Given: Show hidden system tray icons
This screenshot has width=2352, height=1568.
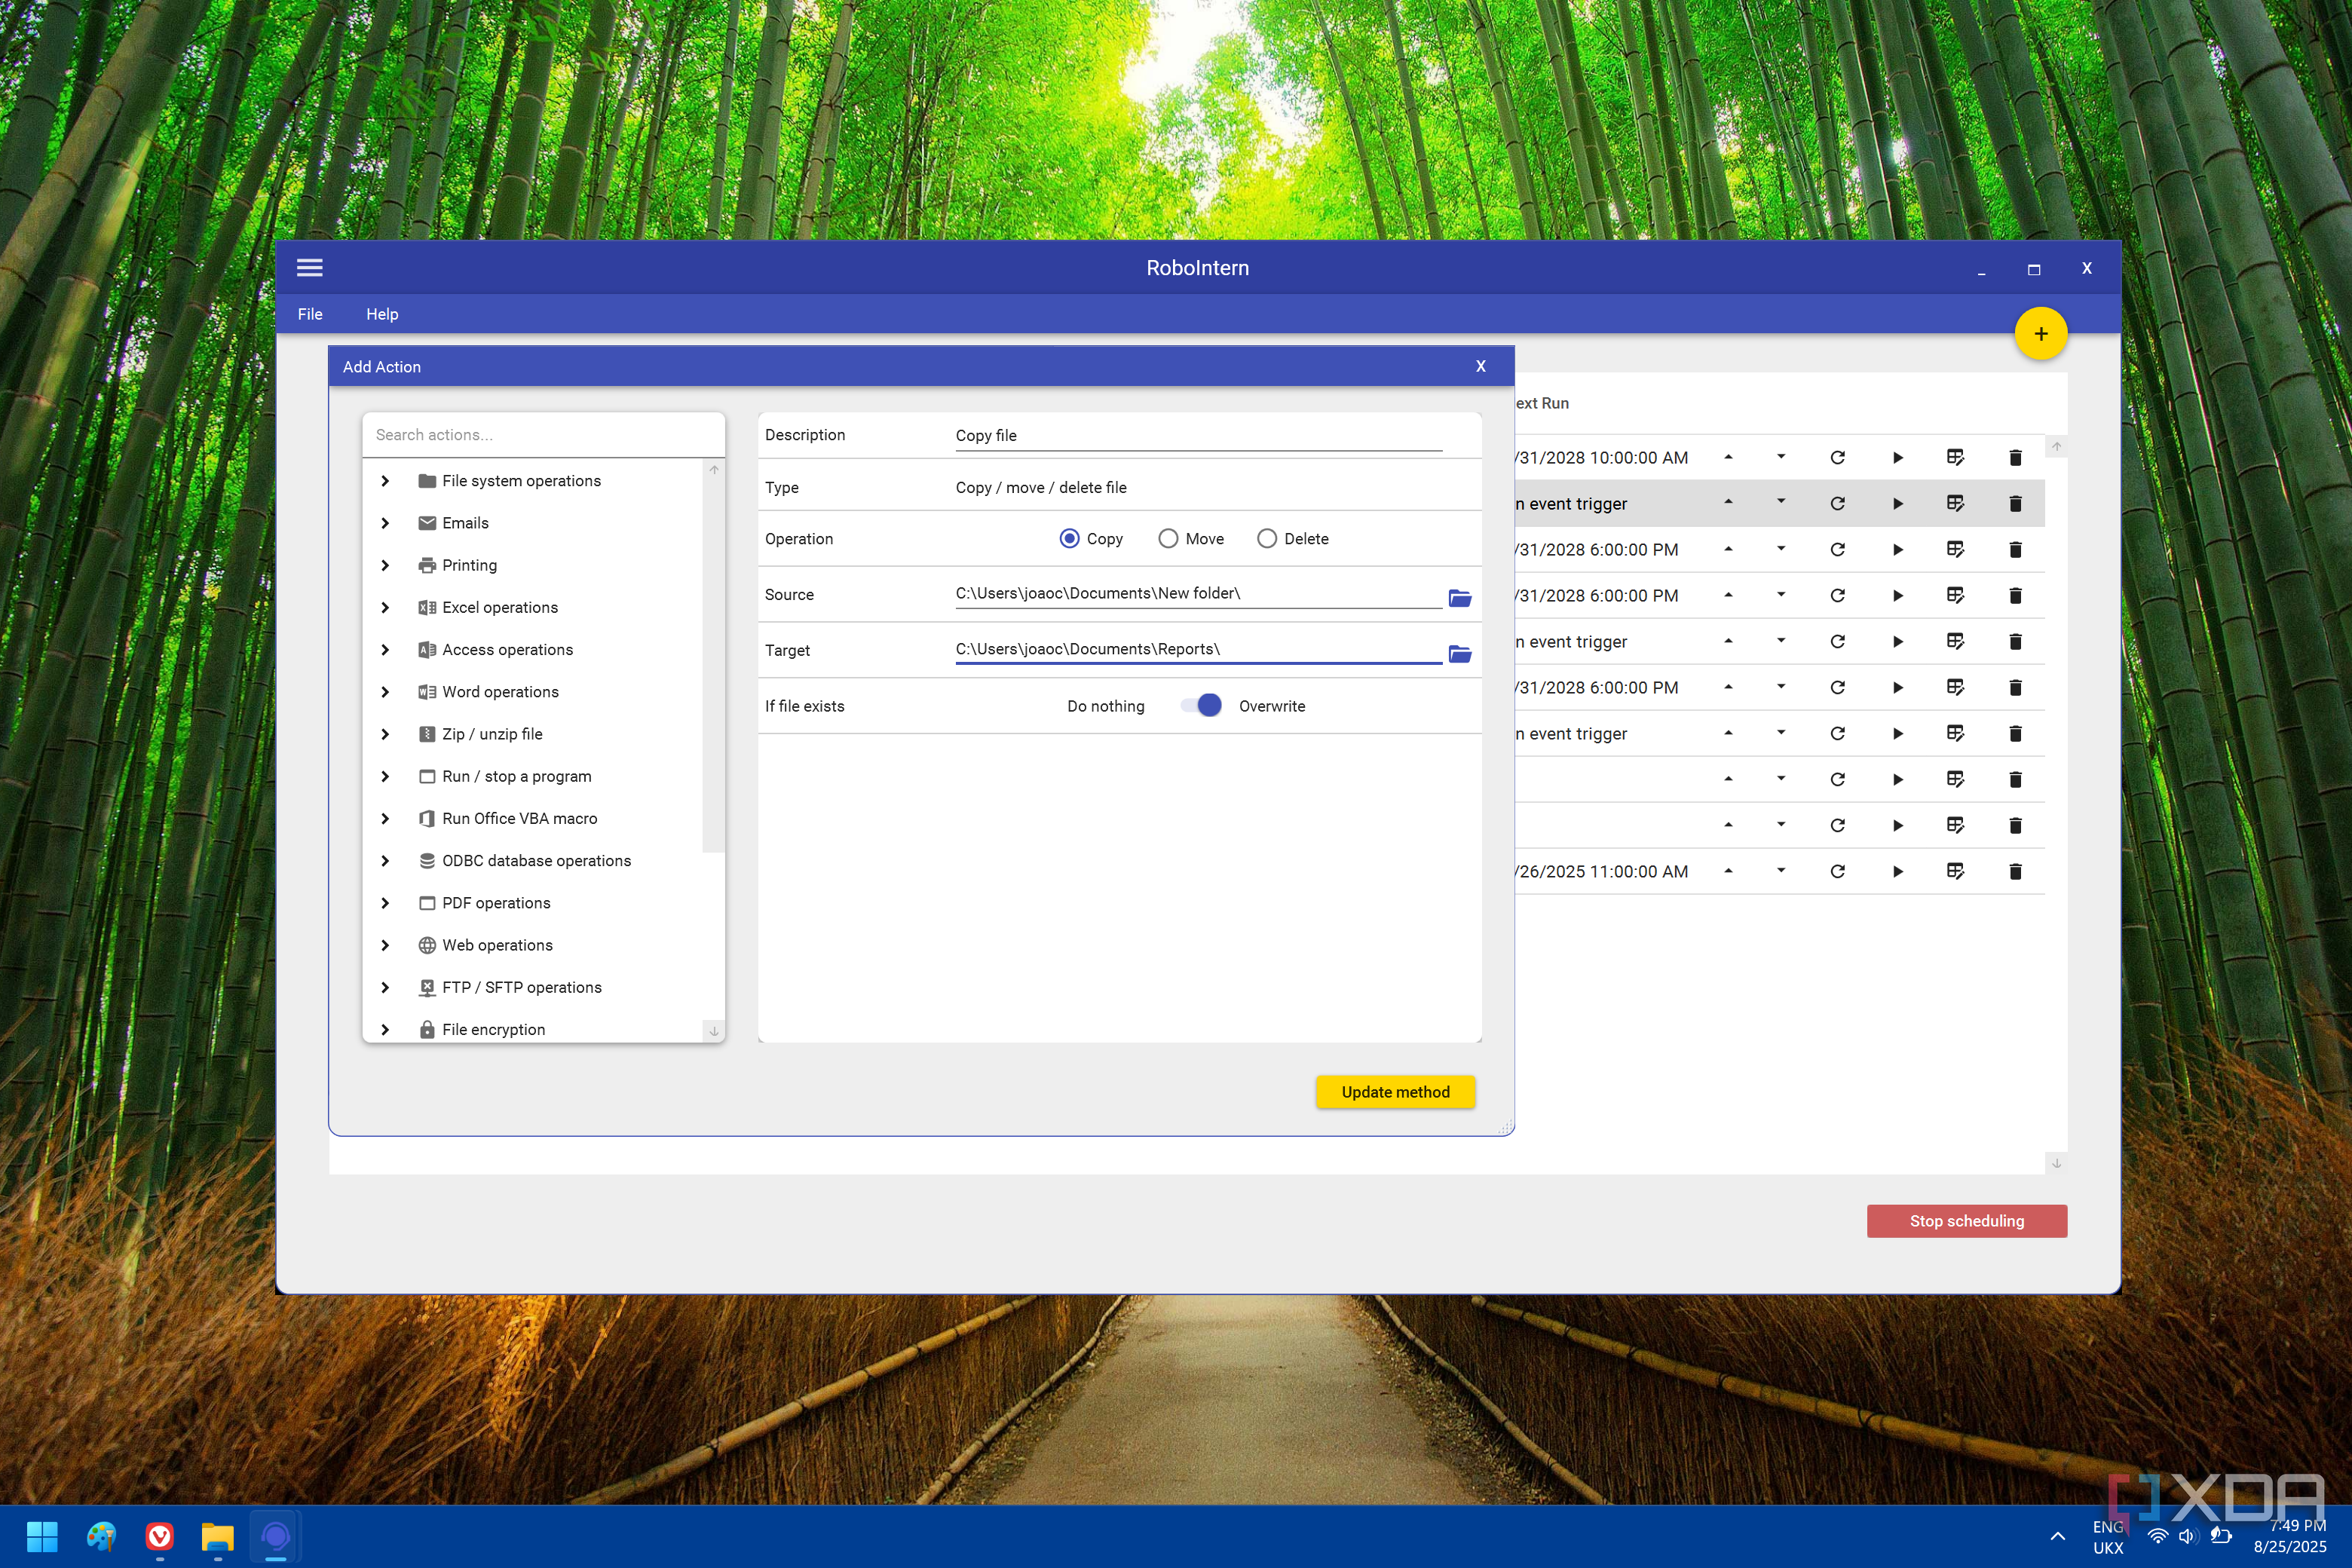Looking at the screenshot, I should coord(2057,1536).
